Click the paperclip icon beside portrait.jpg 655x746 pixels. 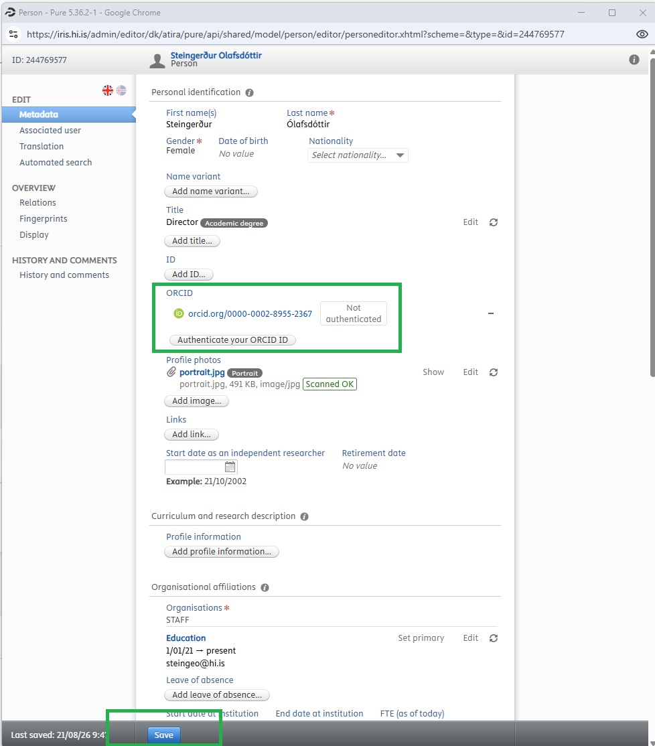[171, 372]
